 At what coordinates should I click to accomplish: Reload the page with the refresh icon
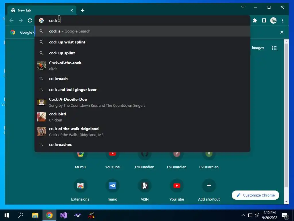(30, 20)
